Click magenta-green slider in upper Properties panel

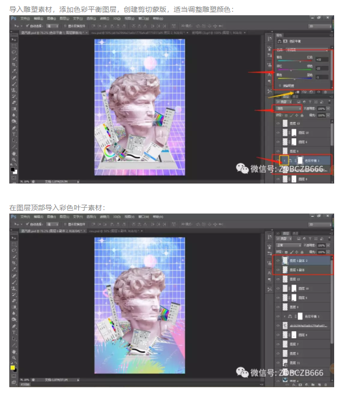[x=295, y=69]
